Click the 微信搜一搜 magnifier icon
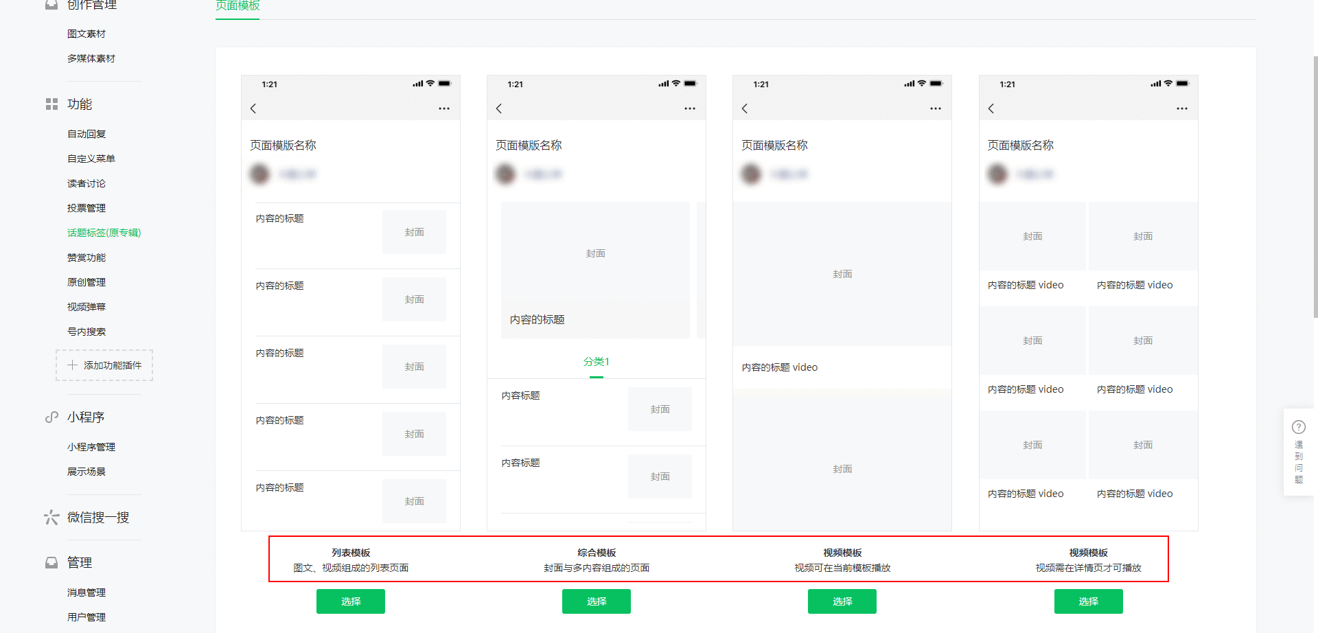This screenshot has height=633, width=1318. click(51, 517)
